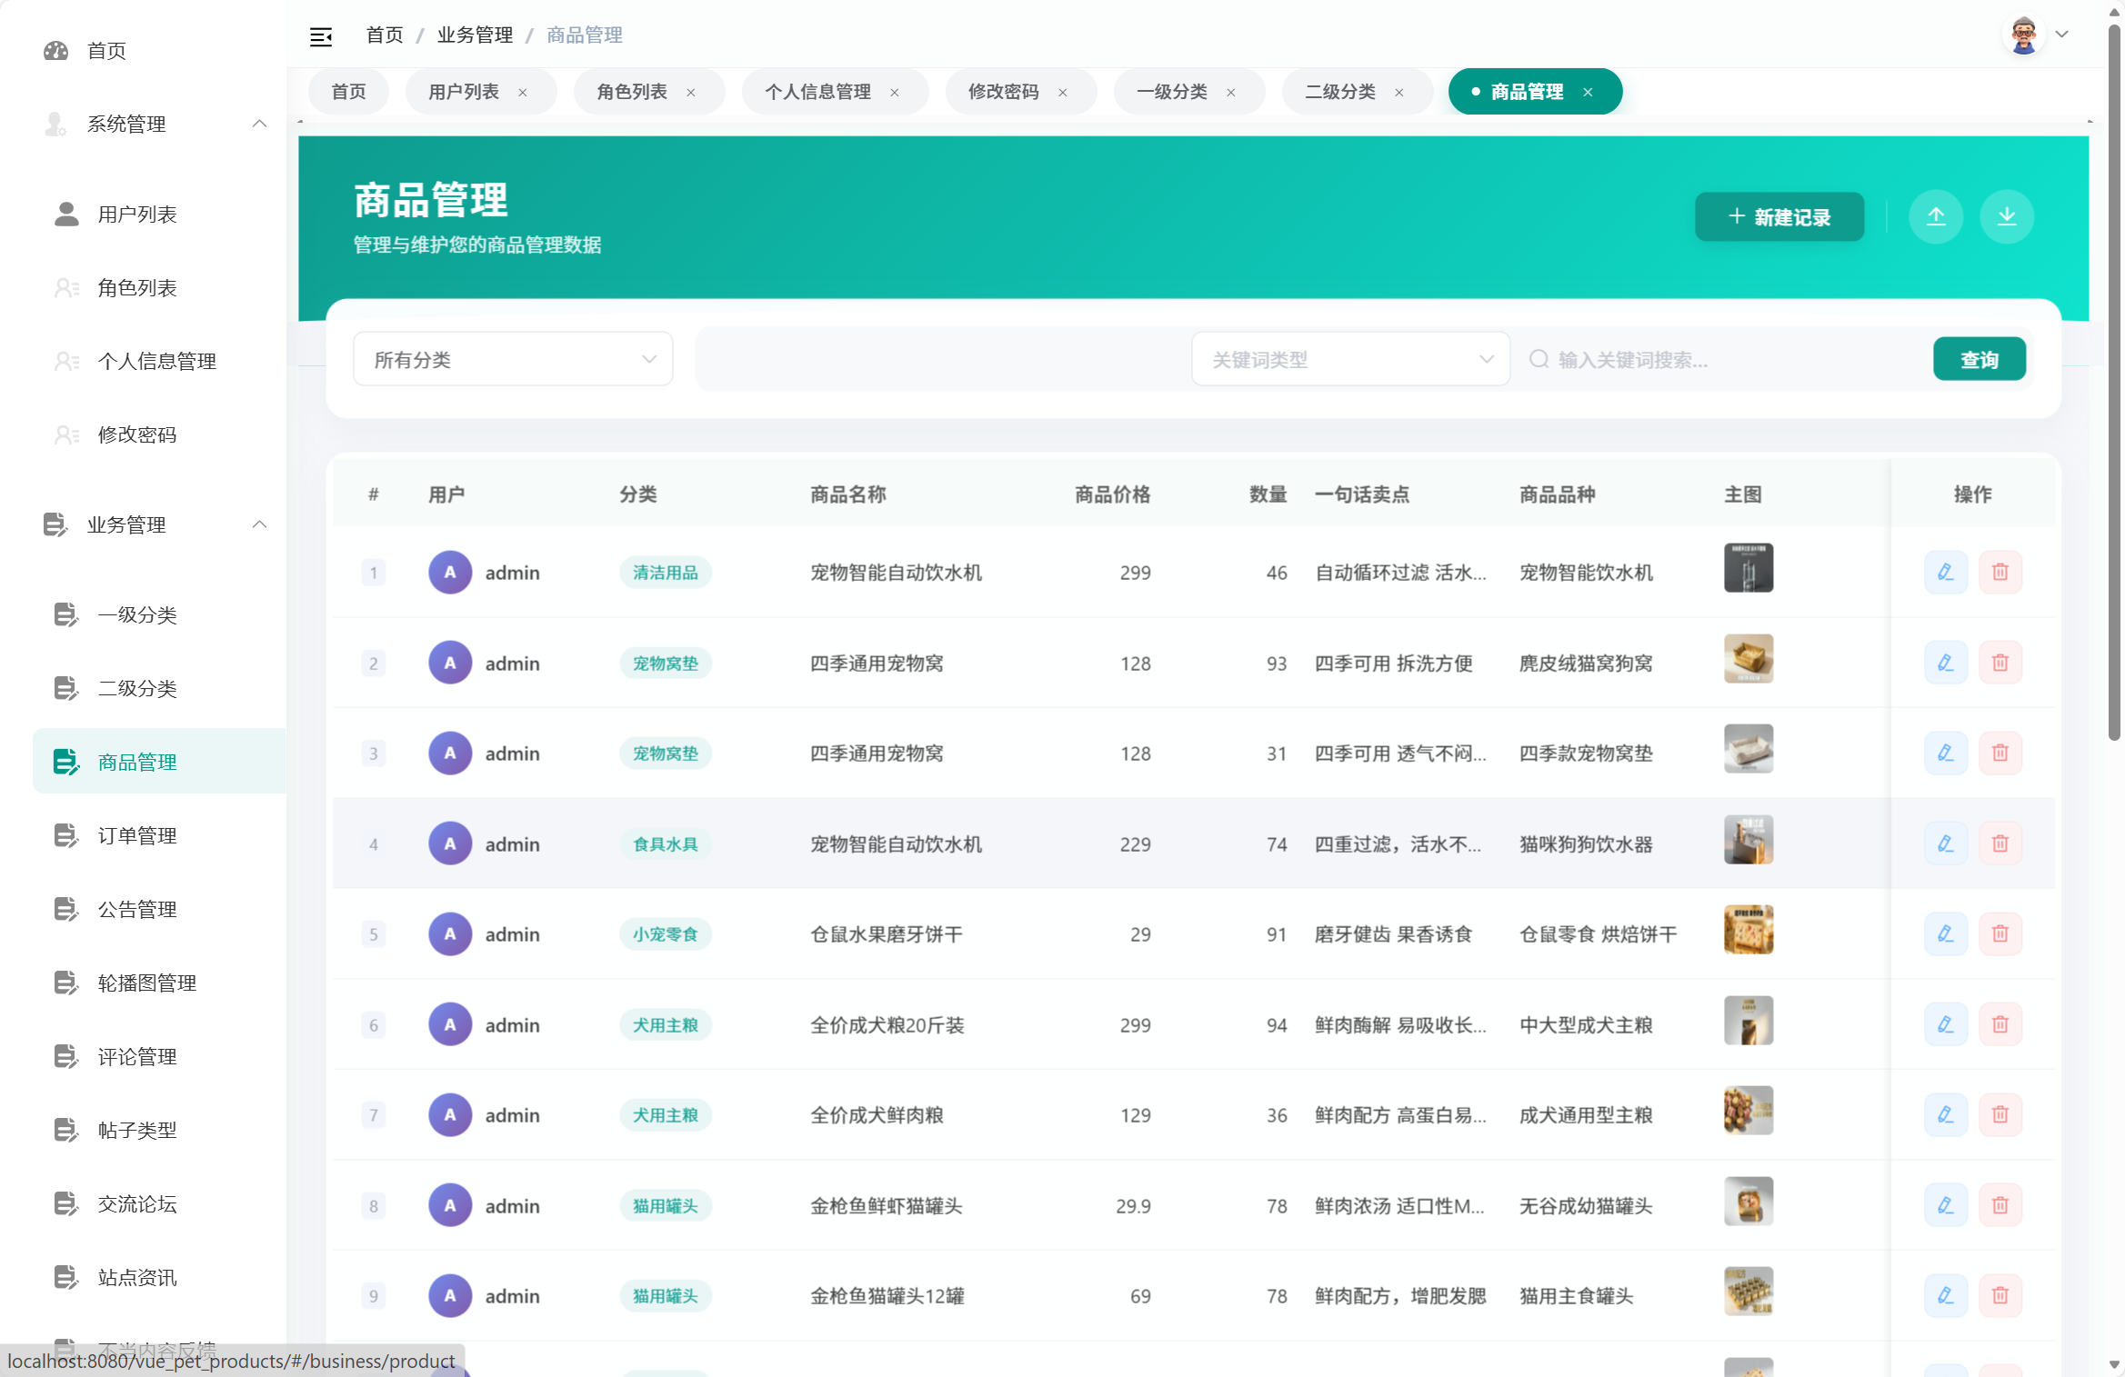Select the 订单管理 sidebar icon
Image resolution: width=2125 pixels, height=1377 pixels.
coord(65,835)
